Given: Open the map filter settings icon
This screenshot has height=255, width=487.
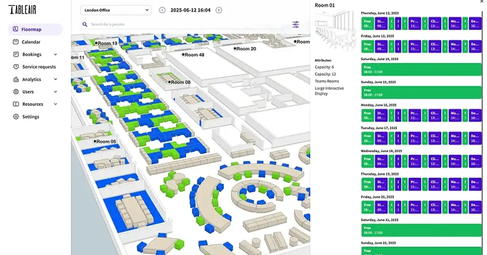Looking at the screenshot, I should click(296, 25).
